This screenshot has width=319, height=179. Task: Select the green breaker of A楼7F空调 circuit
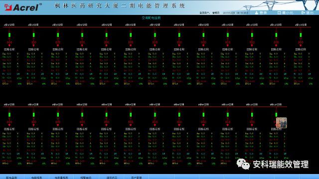point(155,35)
